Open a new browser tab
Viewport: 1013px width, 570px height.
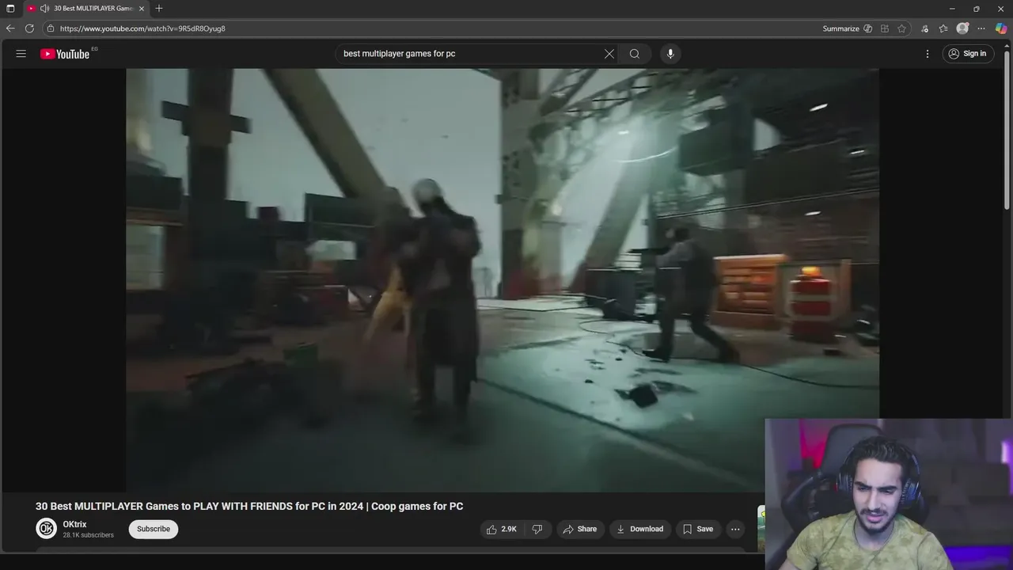point(159,8)
